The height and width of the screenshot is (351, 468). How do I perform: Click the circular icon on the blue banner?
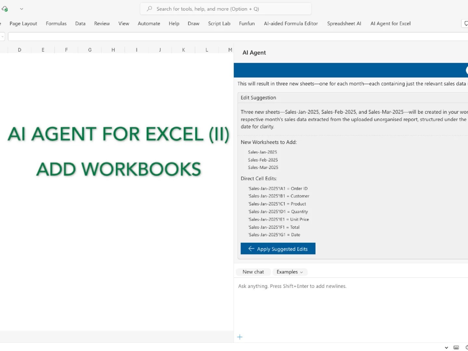click(x=467, y=70)
